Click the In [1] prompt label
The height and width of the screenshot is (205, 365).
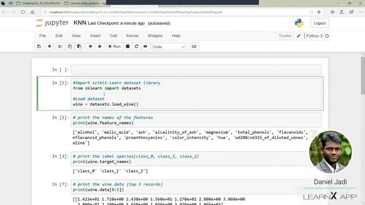point(60,83)
